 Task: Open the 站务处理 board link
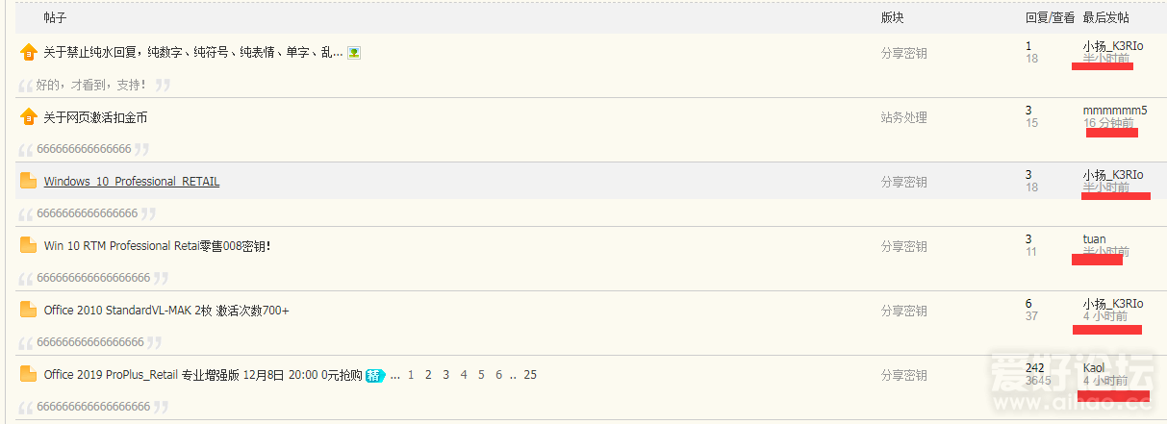click(x=904, y=117)
